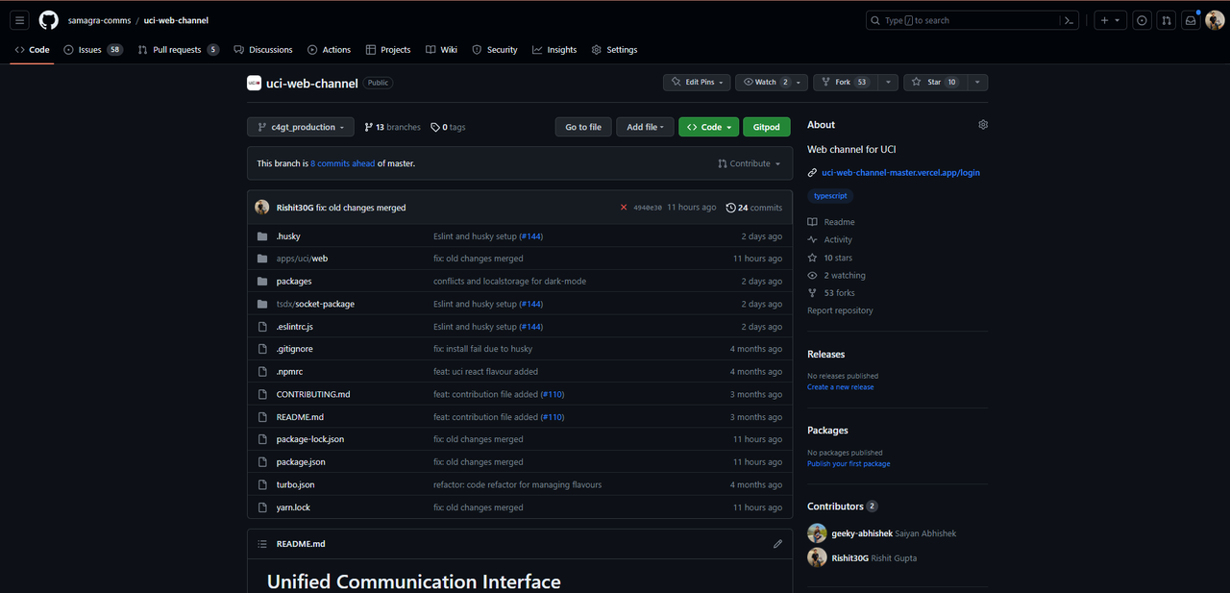This screenshot has height=593, width=1230.
Task: Open the About settings gear
Action: (982, 125)
